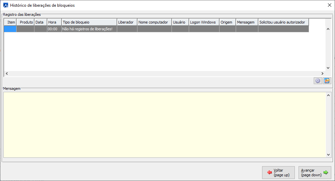Click the Logon Windows column header

[204, 22]
